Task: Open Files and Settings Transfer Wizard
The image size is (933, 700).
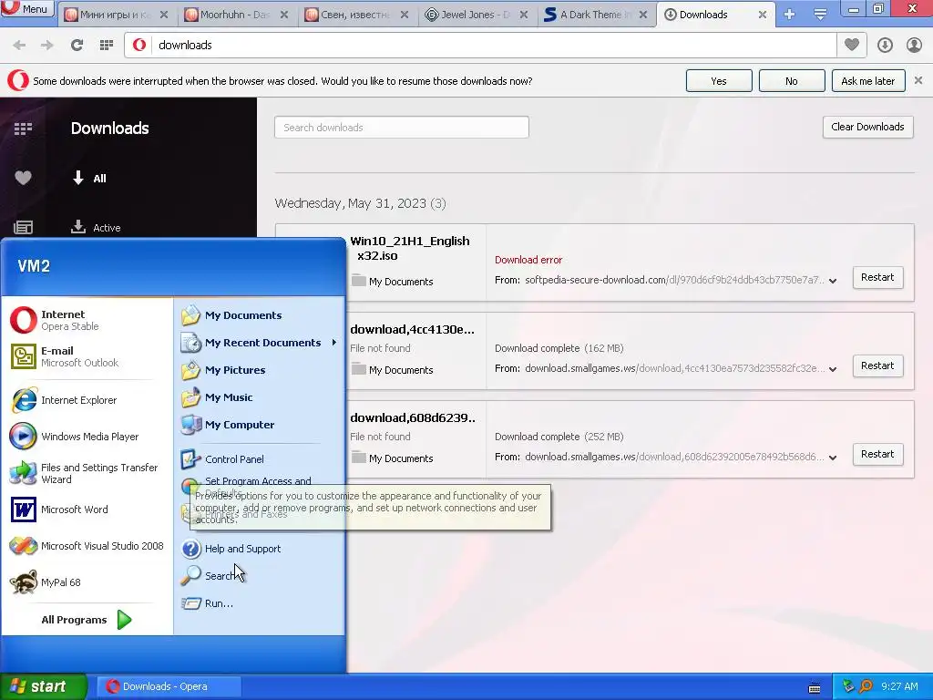Action: point(87,473)
